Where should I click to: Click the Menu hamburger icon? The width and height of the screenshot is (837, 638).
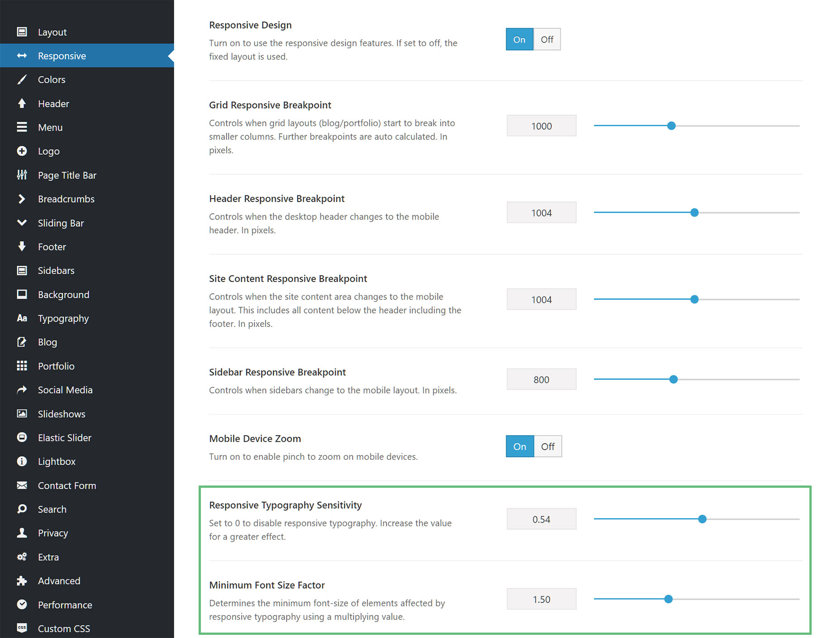[22, 127]
